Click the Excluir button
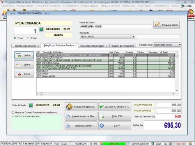 pos(24,74)
